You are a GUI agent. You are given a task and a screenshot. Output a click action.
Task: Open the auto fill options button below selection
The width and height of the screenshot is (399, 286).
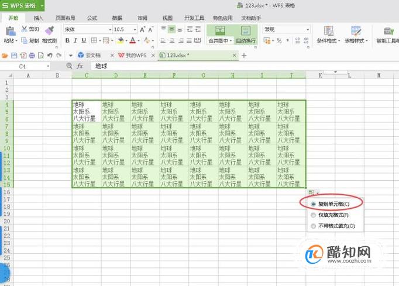tap(313, 192)
